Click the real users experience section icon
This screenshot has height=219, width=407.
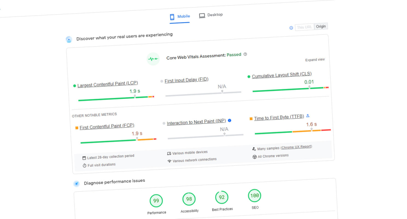(x=69, y=40)
